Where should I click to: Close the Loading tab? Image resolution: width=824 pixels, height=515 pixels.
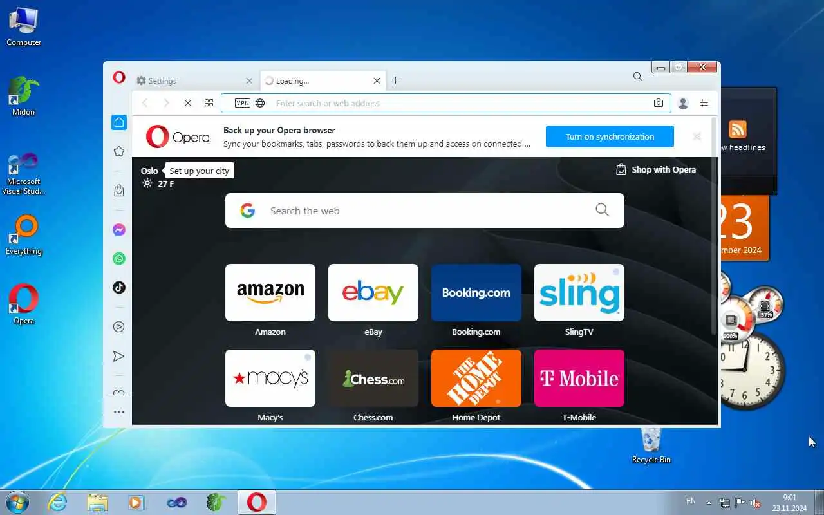(377, 81)
